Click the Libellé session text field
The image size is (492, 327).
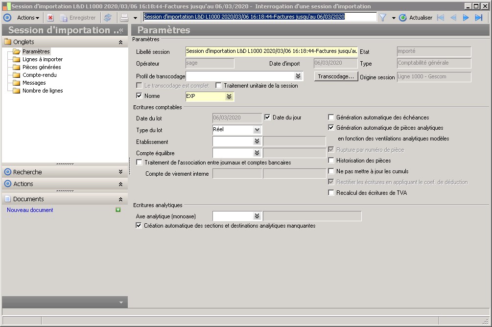(x=271, y=51)
